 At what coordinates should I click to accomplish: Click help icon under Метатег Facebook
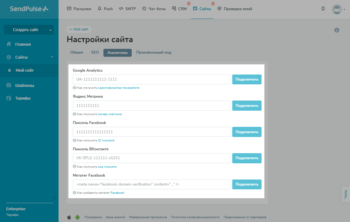tap(74, 193)
